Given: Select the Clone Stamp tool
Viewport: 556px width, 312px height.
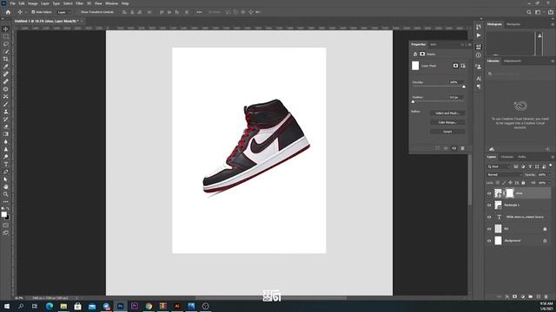Looking at the screenshot, I should (6, 112).
